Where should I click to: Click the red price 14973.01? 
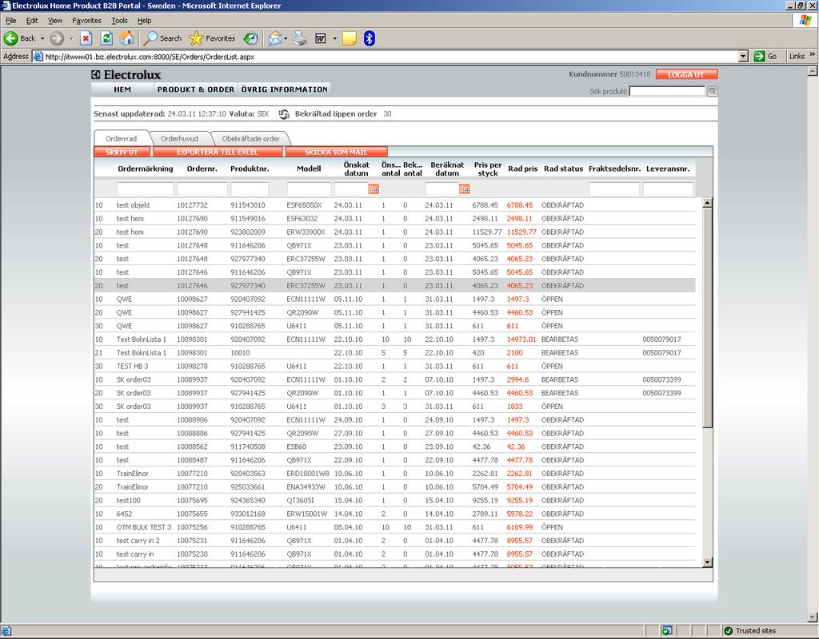521,339
